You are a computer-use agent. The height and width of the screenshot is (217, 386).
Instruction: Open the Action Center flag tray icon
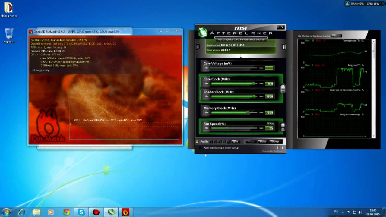pyautogui.click(x=349, y=212)
